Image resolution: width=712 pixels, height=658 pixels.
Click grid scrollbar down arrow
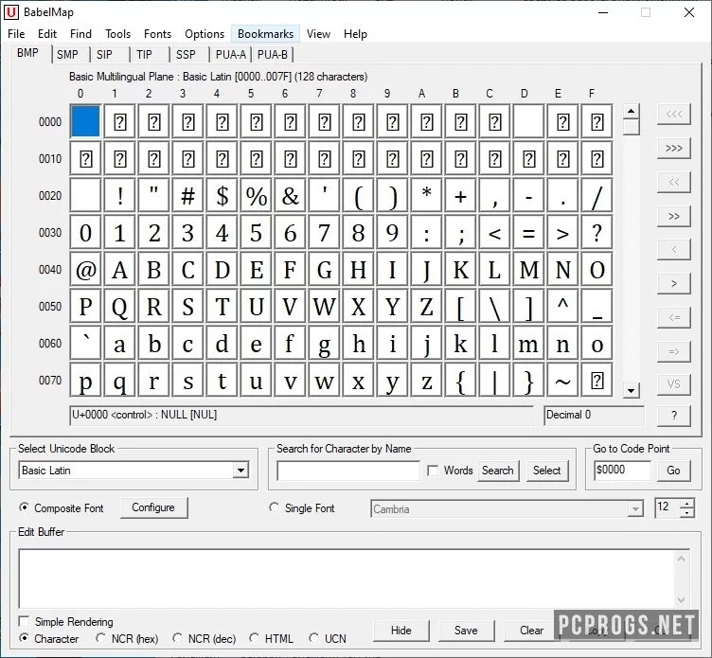coord(632,390)
